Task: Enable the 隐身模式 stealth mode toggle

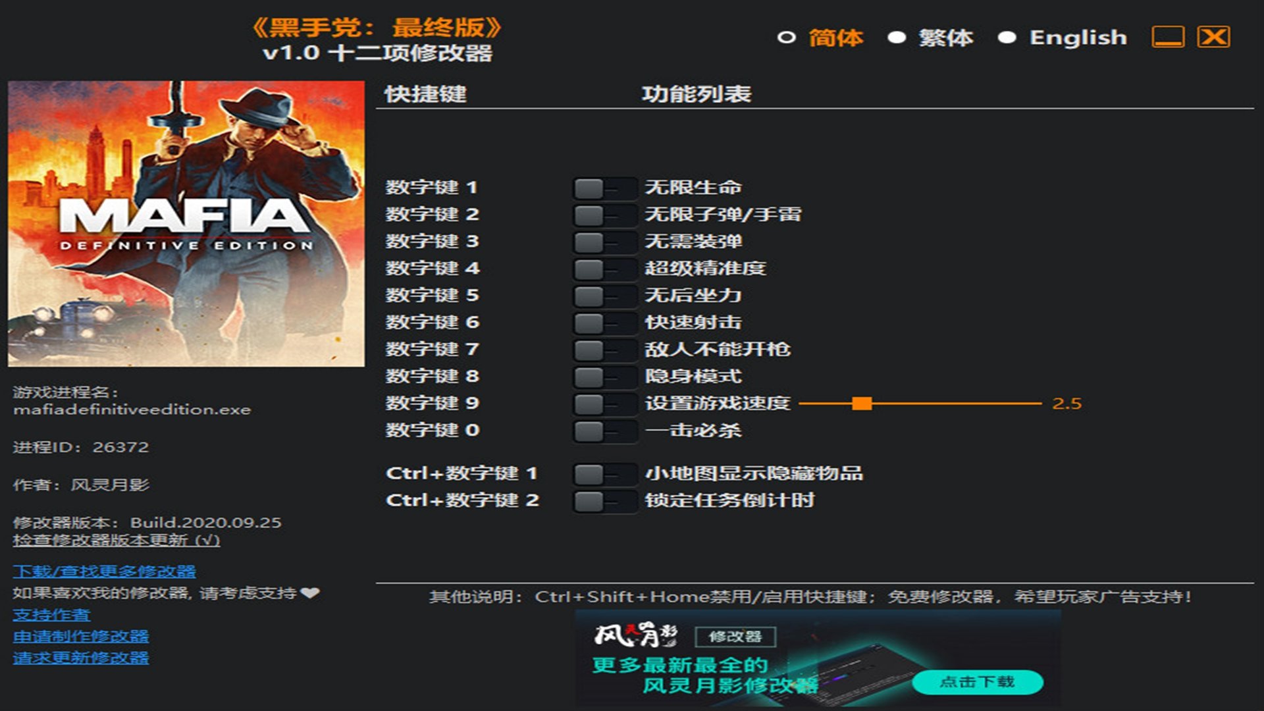Action: [603, 377]
